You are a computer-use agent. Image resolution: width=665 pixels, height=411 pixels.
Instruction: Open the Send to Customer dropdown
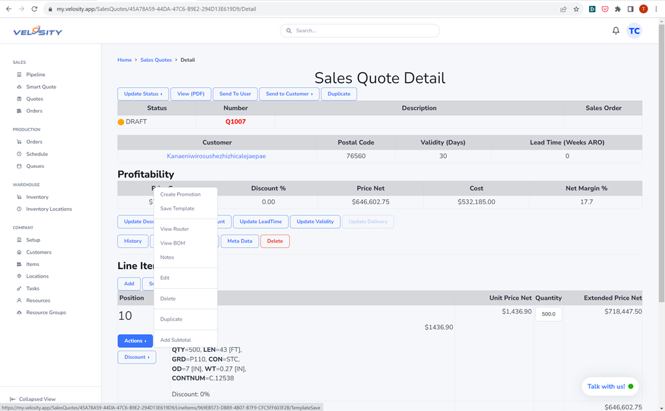pyautogui.click(x=289, y=94)
